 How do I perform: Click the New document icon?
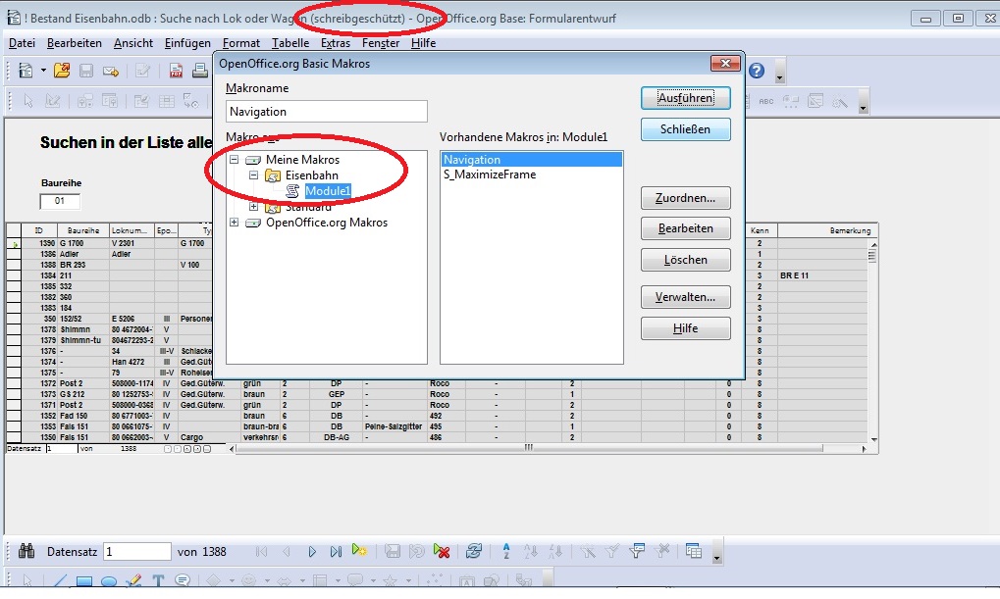point(25,71)
